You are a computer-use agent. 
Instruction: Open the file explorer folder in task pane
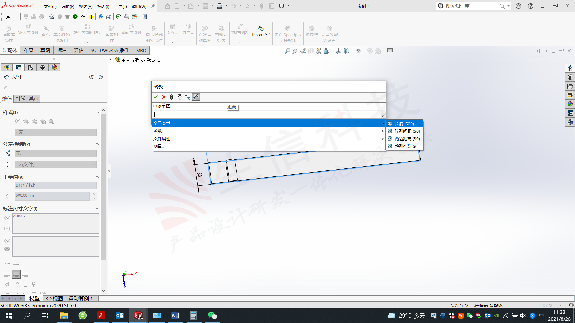click(570, 86)
